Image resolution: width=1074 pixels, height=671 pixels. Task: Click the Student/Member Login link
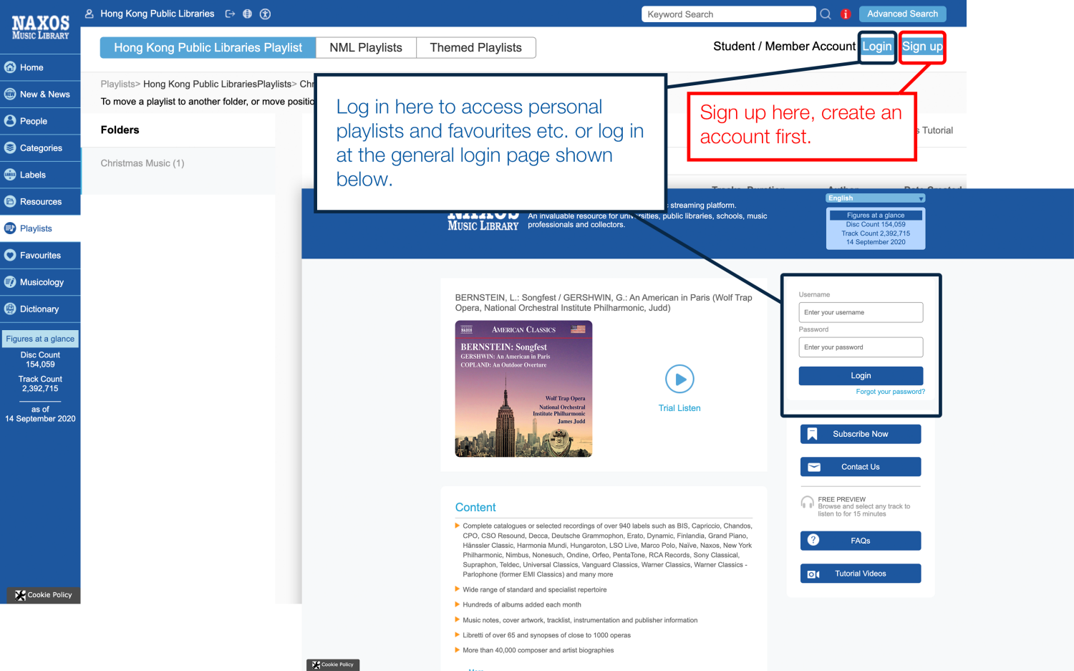click(x=877, y=47)
